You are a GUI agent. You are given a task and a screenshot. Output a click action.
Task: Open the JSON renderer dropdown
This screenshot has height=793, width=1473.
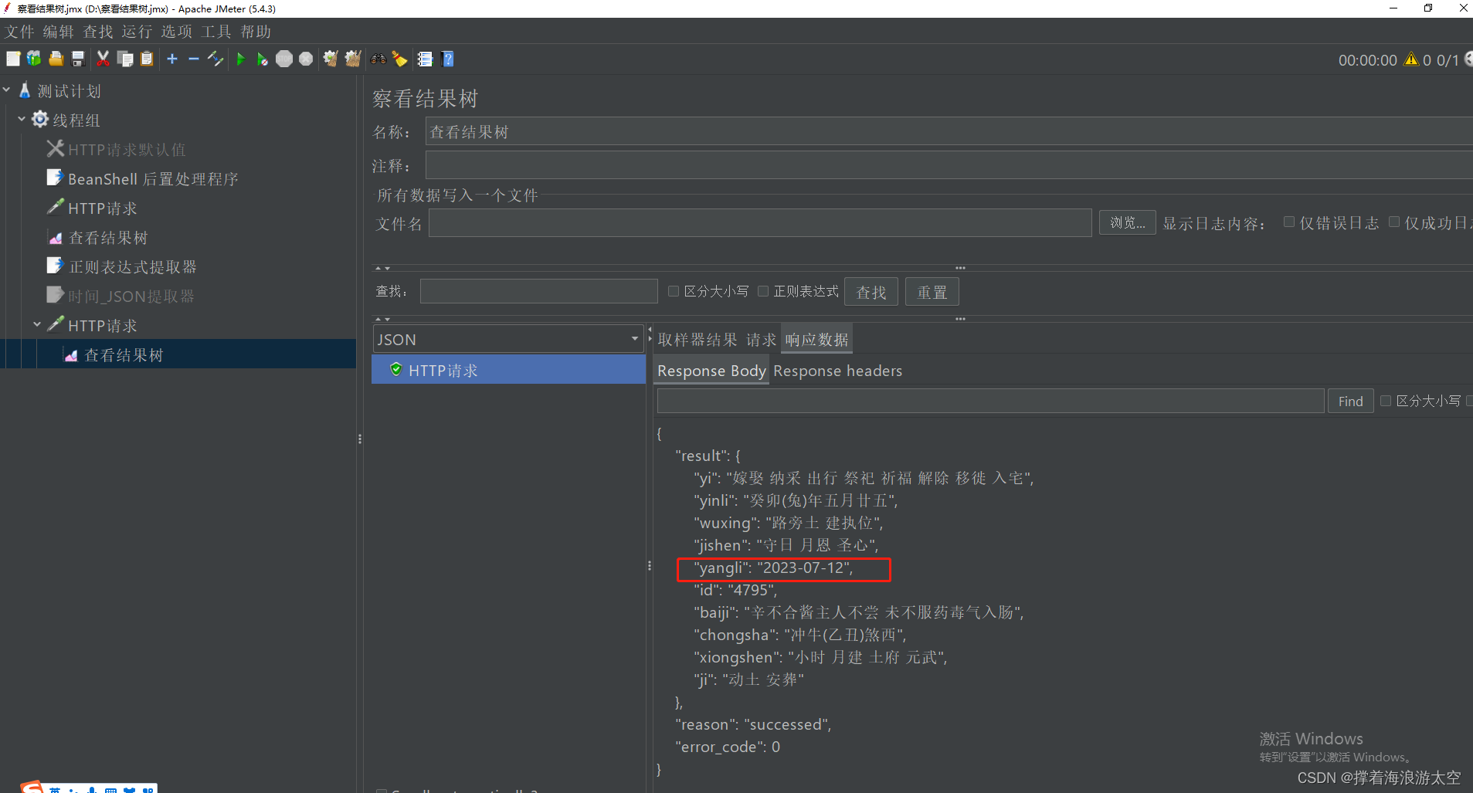[508, 339]
